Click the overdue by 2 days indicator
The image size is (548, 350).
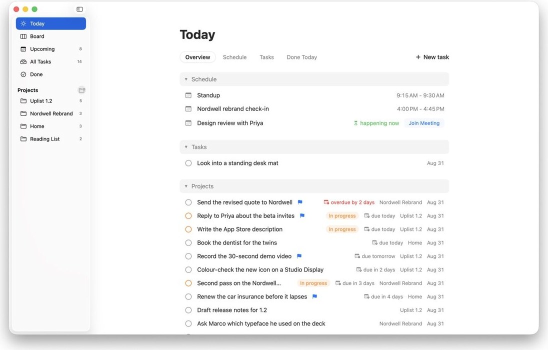(349, 202)
